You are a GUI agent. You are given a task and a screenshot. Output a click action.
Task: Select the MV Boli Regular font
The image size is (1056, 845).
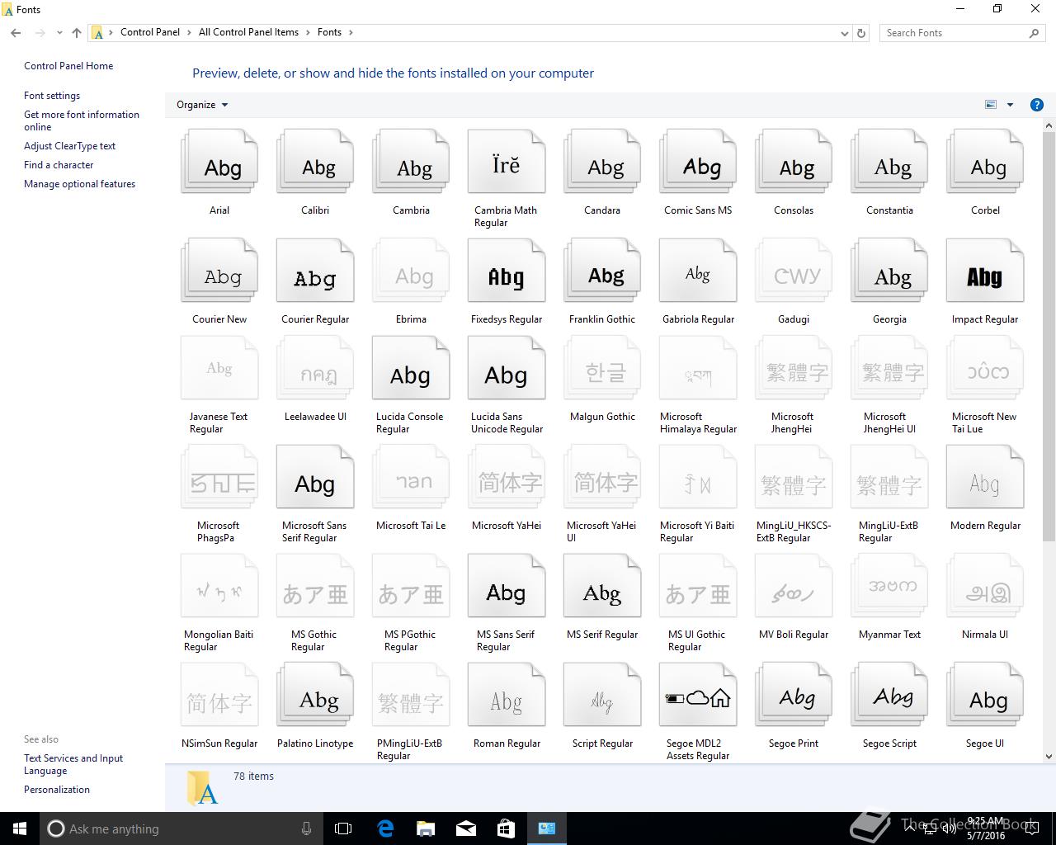coord(794,586)
